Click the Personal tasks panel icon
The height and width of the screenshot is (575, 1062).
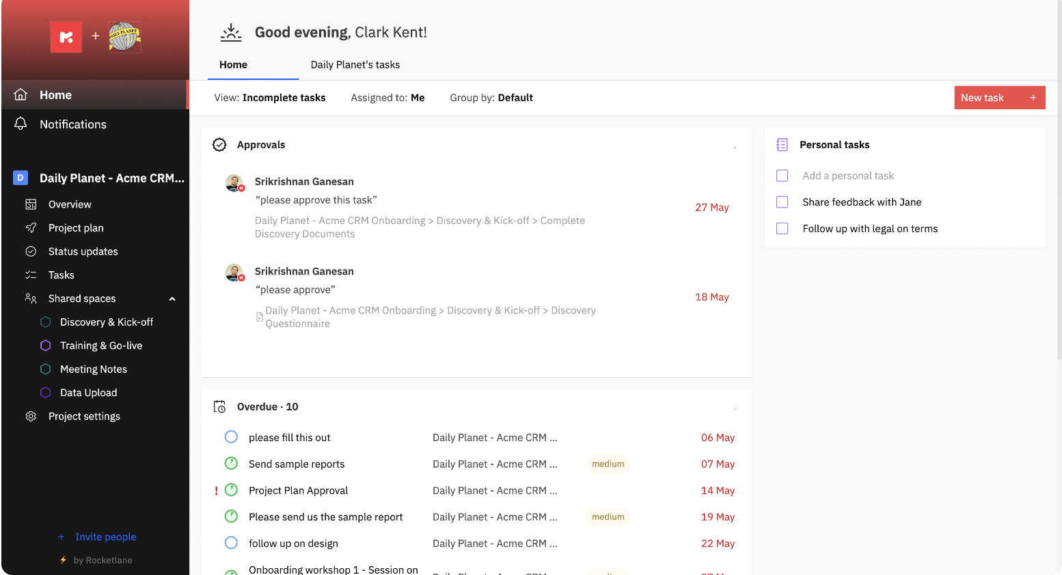[x=781, y=144]
